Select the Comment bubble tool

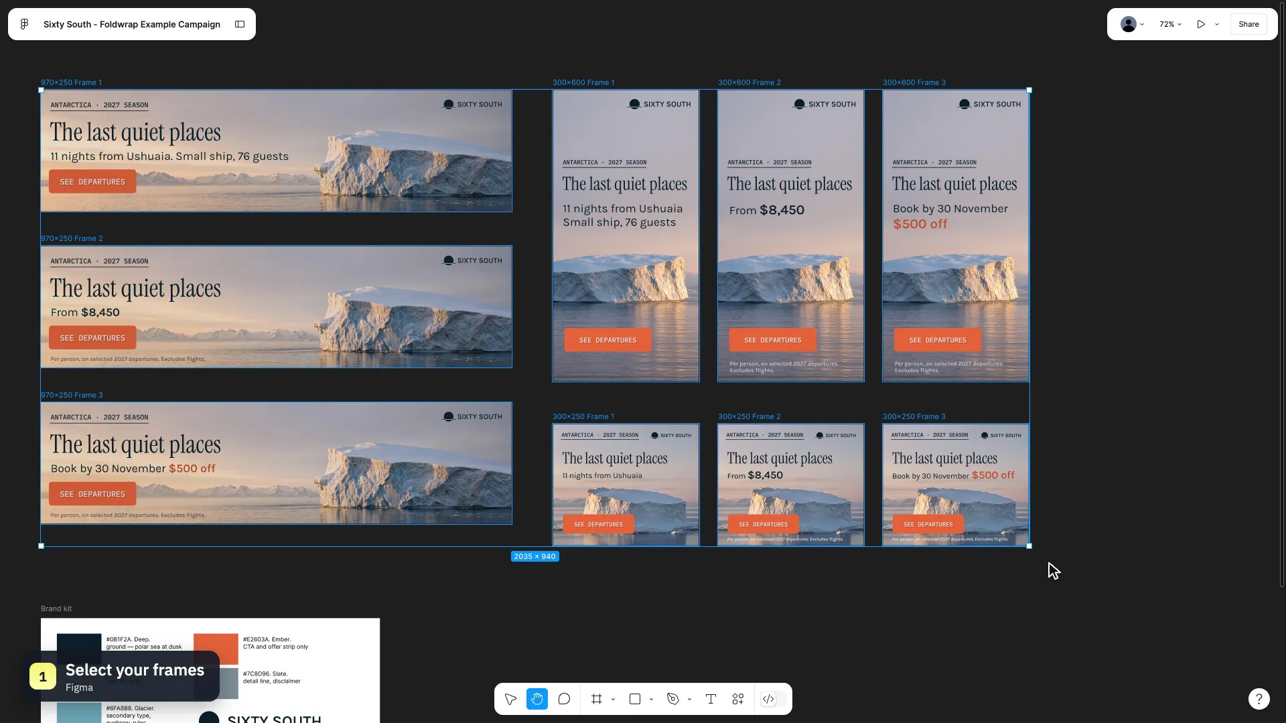point(564,699)
